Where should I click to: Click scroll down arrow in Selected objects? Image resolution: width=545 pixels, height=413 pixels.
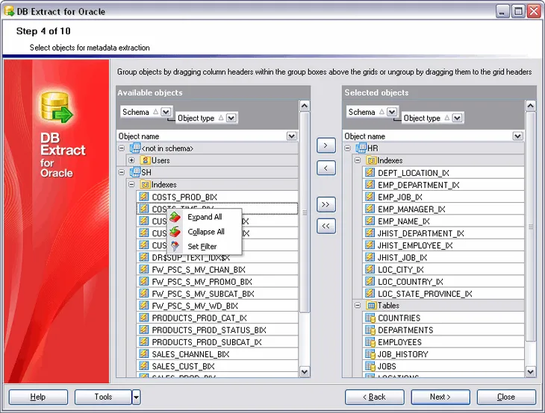coord(530,372)
